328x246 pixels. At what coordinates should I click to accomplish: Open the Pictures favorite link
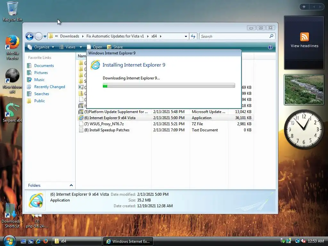click(41, 73)
